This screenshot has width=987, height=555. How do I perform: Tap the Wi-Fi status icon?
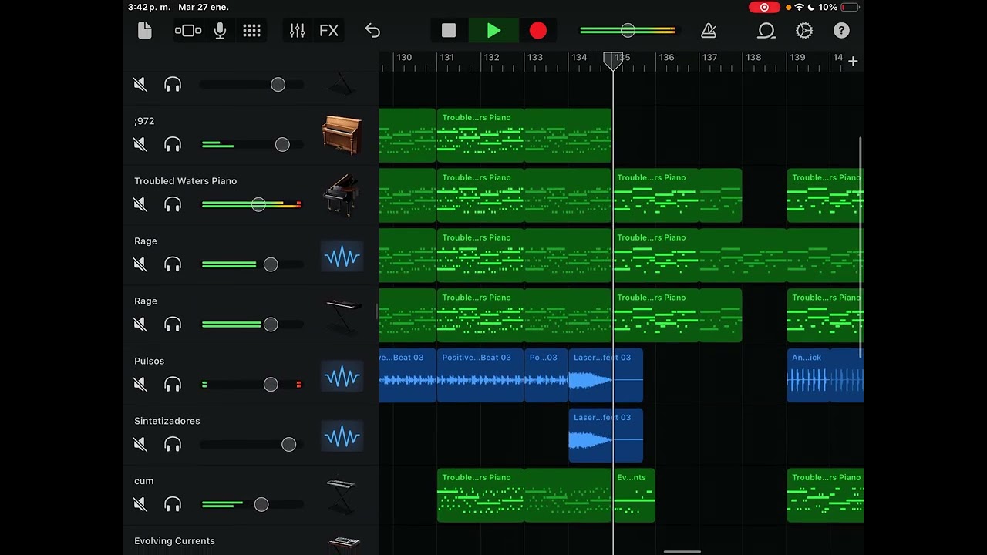tap(800, 8)
